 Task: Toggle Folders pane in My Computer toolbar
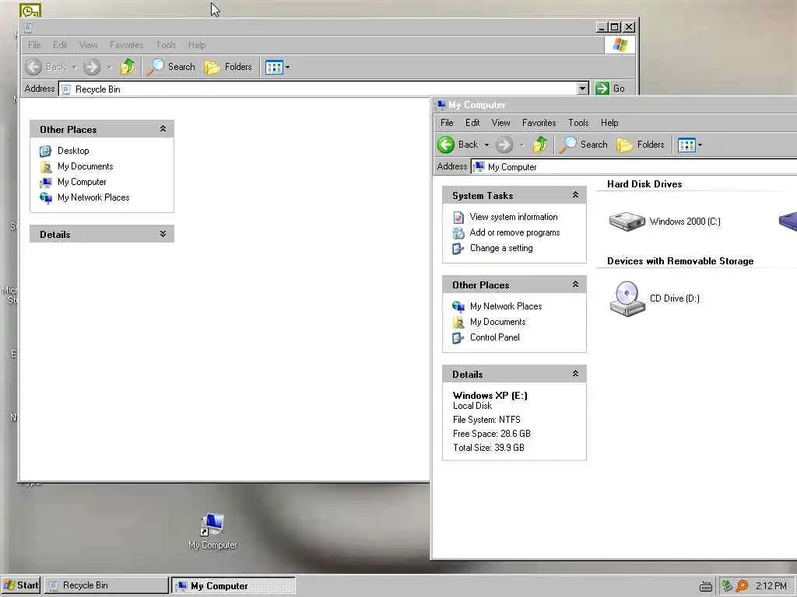tap(641, 145)
